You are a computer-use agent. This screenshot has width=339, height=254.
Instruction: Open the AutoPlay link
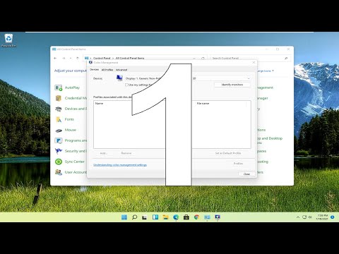(72, 87)
